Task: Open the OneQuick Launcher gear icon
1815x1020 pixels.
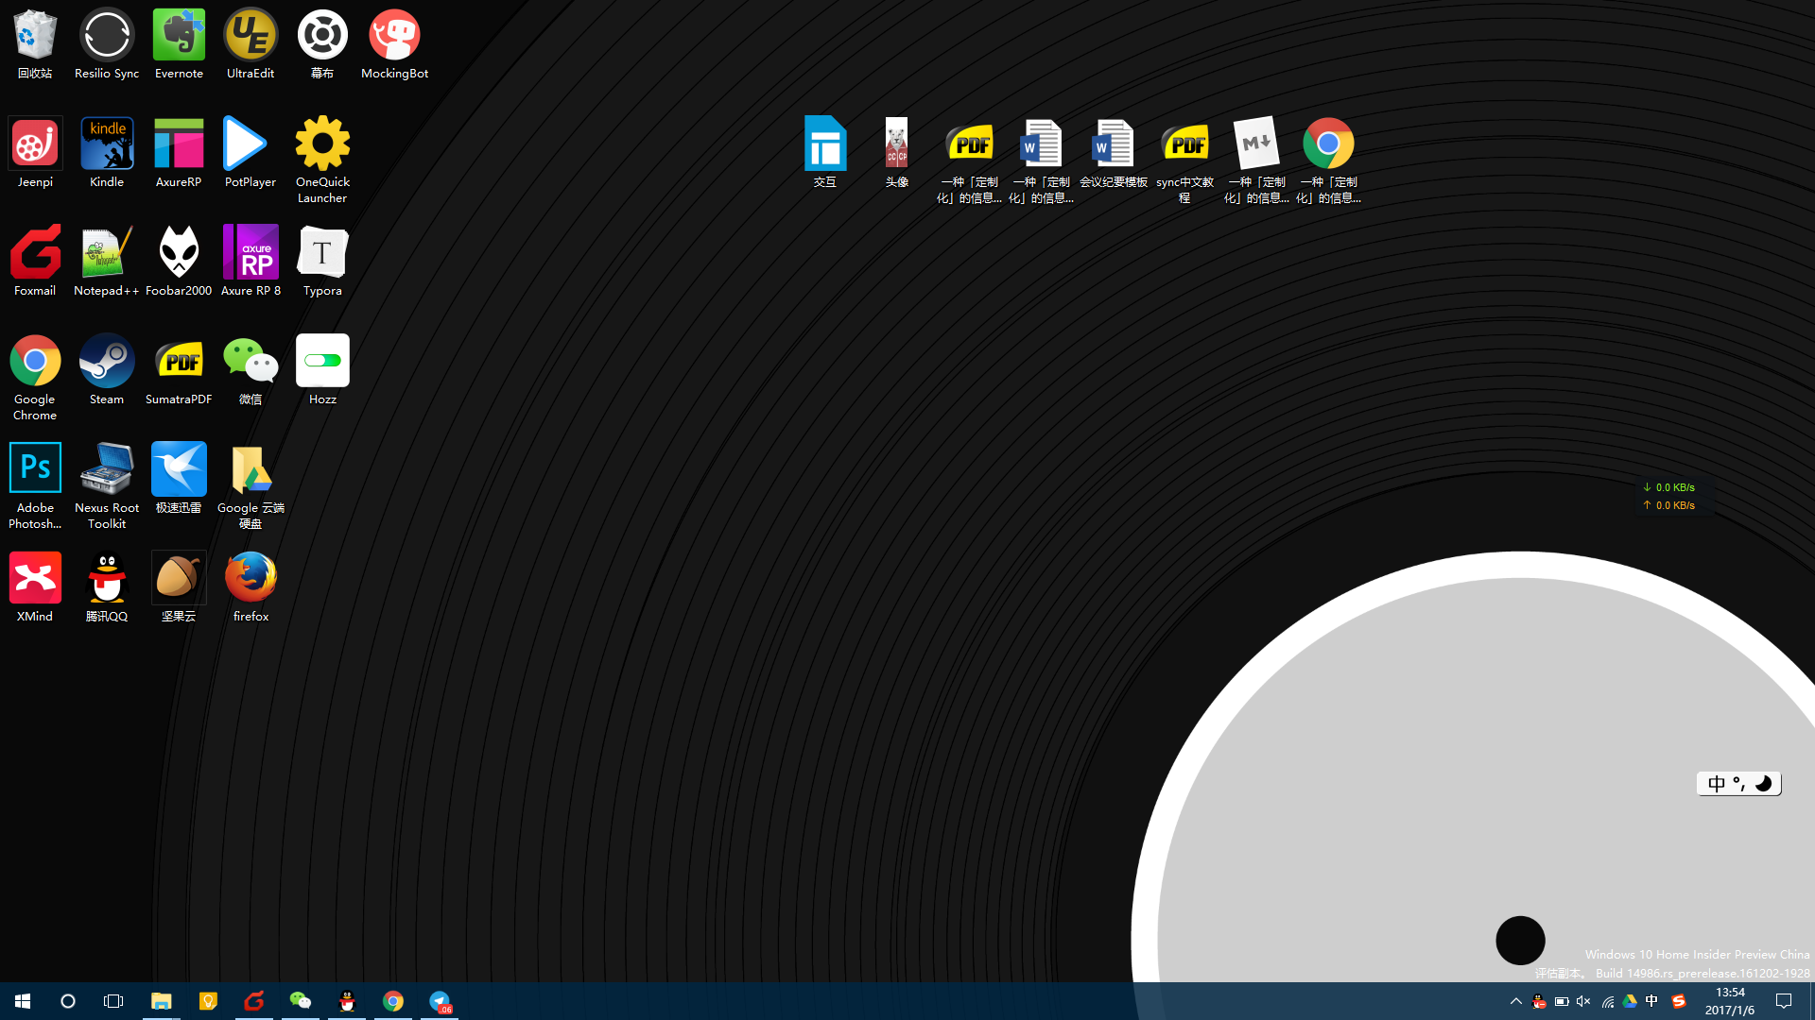Action: (322, 161)
